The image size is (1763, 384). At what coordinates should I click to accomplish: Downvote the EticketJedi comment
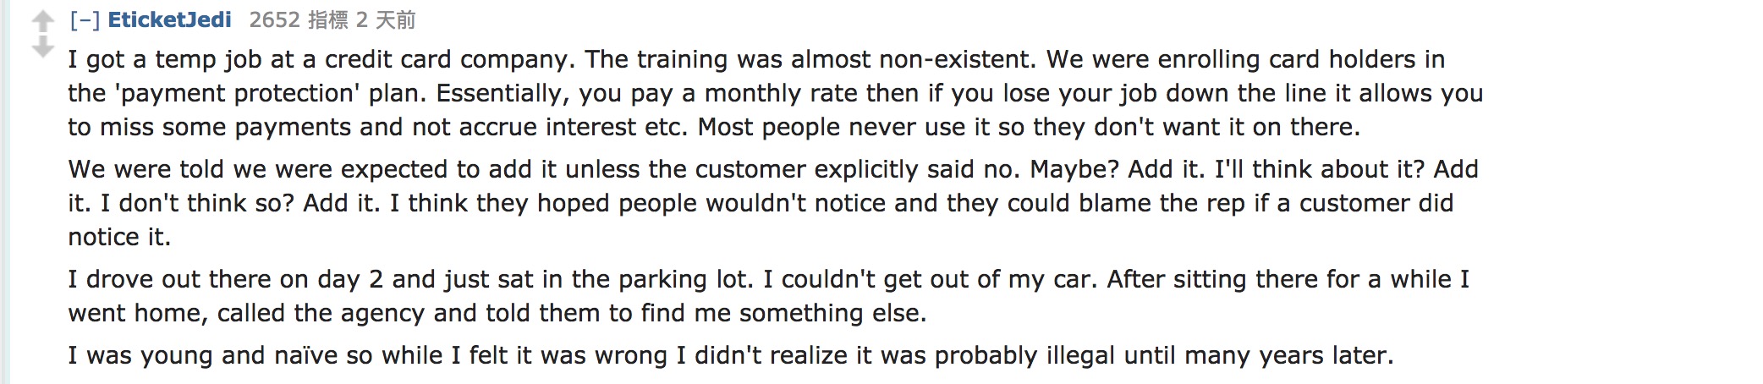coord(42,47)
